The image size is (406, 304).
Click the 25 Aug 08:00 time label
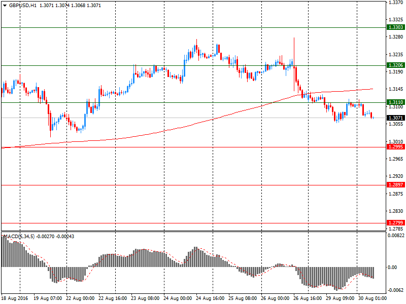click(x=243, y=298)
